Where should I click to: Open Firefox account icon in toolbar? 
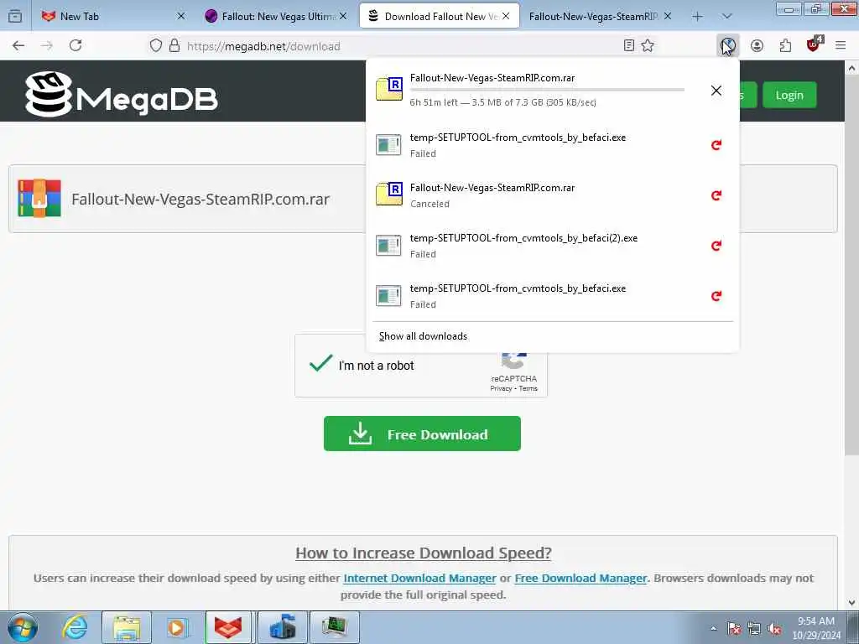click(x=757, y=45)
